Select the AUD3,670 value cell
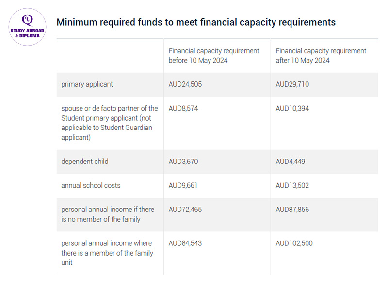388x291 pixels. [x=183, y=162]
